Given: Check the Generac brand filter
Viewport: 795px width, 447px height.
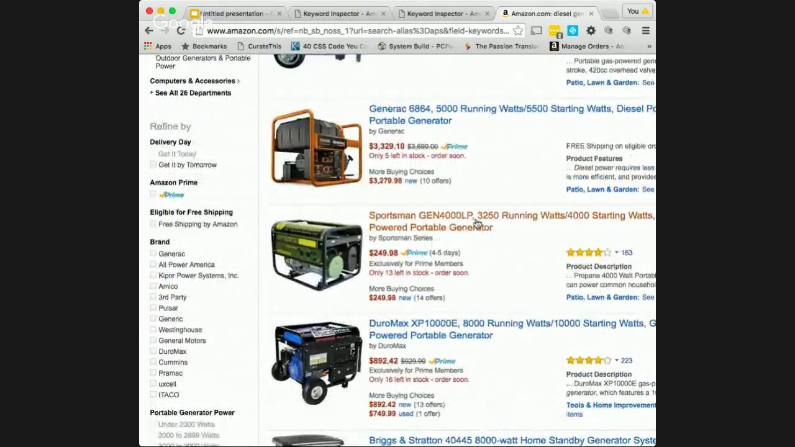Looking at the screenshot, I should click(153, 253).
